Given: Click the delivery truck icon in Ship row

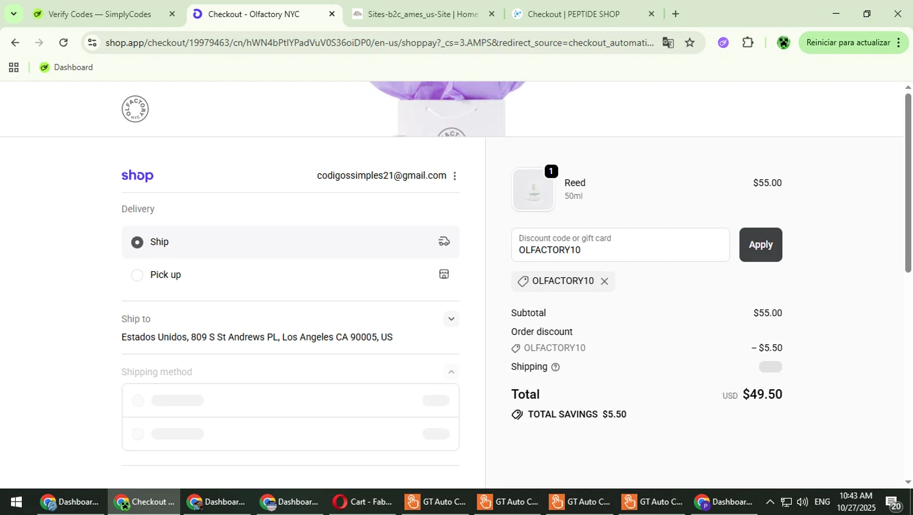Looking at the screenshot, I should [x=444, y=241].
